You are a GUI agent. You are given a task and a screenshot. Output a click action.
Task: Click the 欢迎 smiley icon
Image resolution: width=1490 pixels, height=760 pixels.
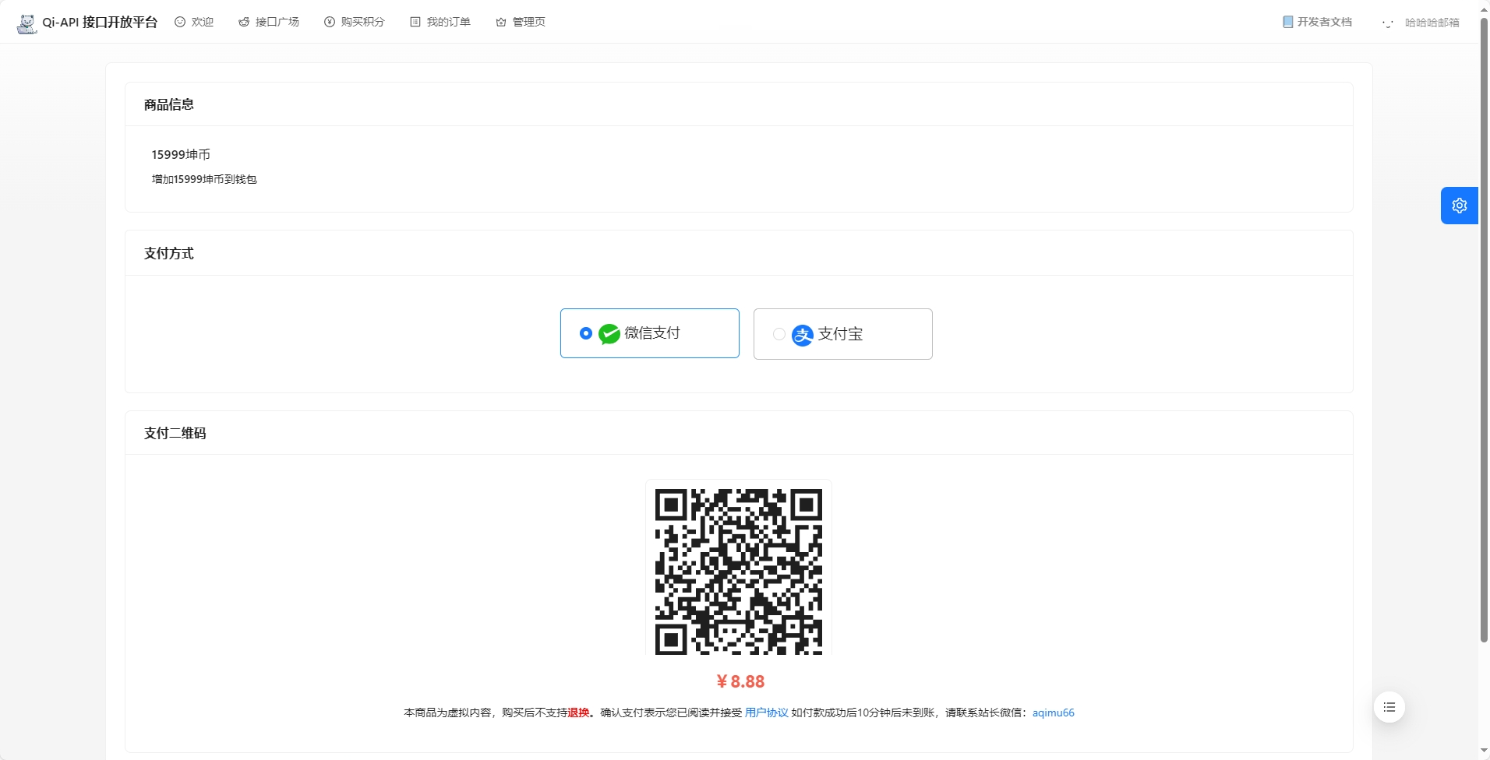[x=180, y=22]
